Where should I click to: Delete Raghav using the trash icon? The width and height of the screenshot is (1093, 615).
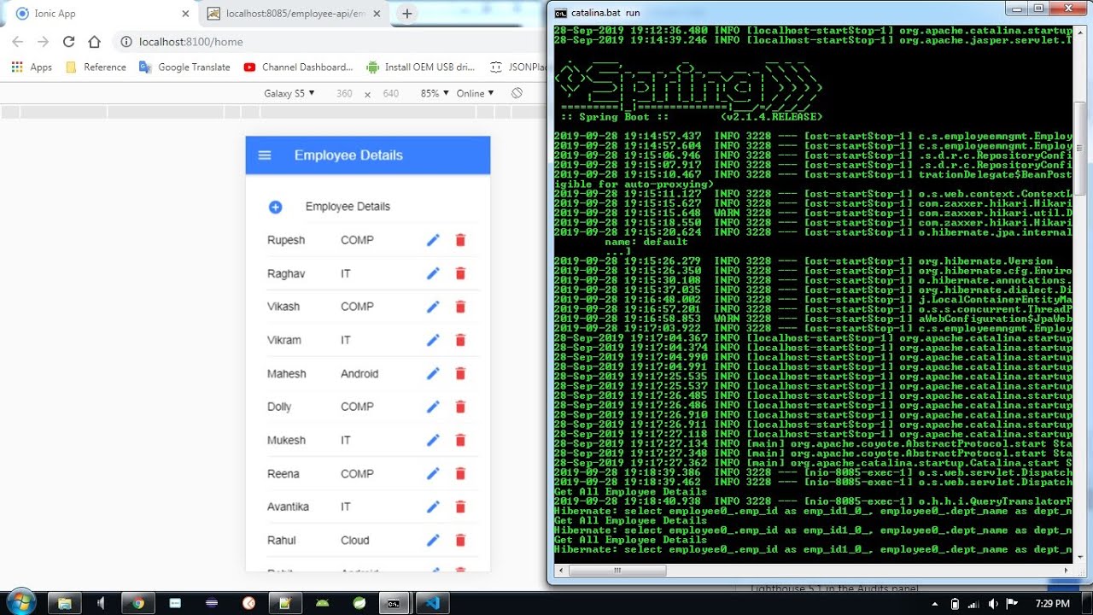pos(460,273)
